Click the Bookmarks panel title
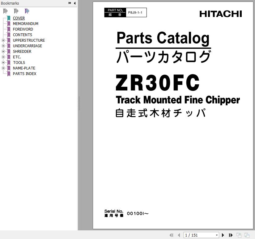The image size is (255, 239). (x=10, y=3)
